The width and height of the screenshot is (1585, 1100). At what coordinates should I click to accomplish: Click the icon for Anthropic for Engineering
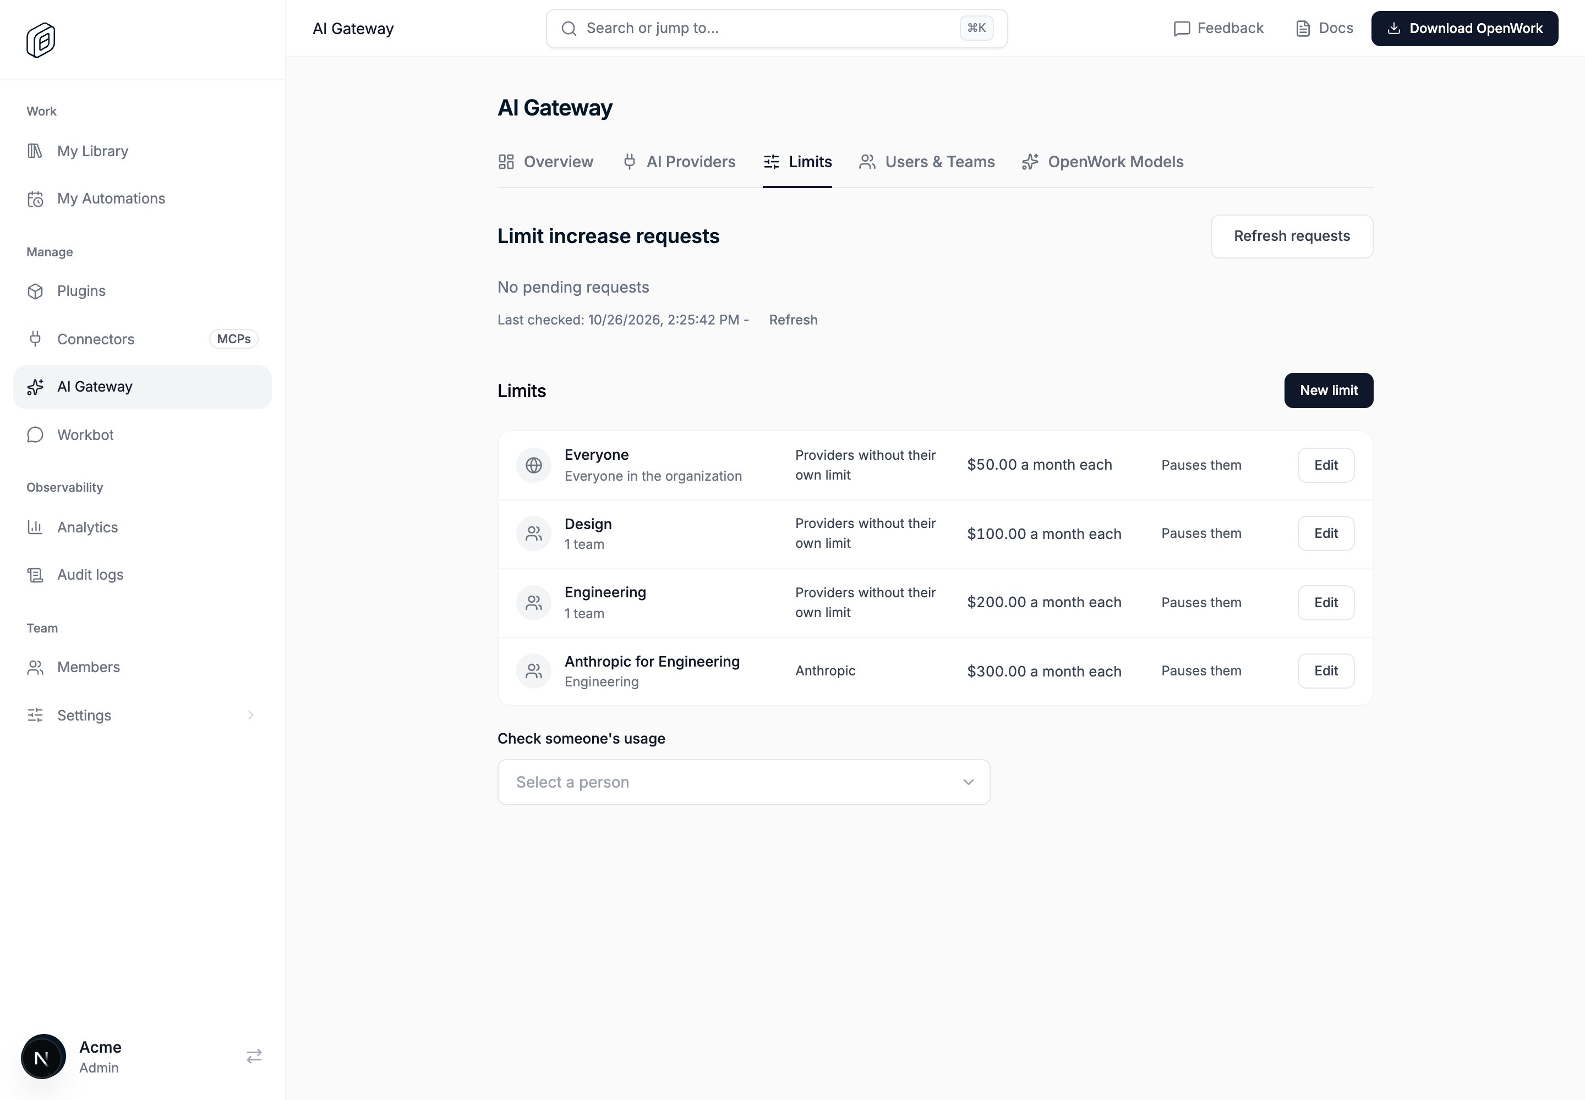coord(534,672)
